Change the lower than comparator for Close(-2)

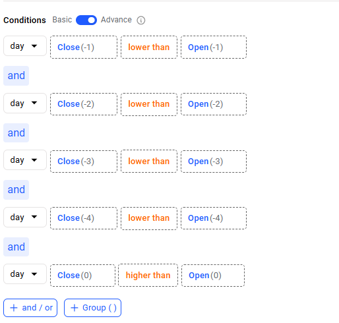click(x=149, y=104)
